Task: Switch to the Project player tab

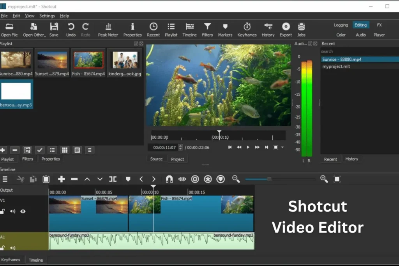Action: (x=177, y=159)
